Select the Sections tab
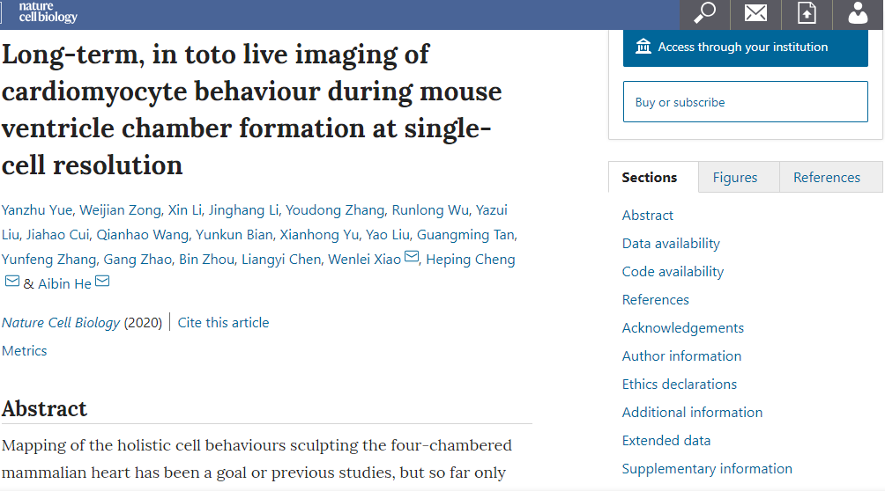 (x=650, y=177)
